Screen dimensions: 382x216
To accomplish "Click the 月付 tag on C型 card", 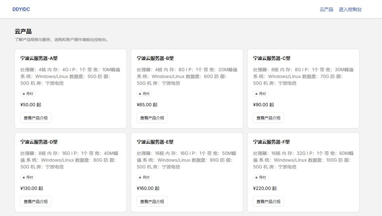I will [261, 94].
